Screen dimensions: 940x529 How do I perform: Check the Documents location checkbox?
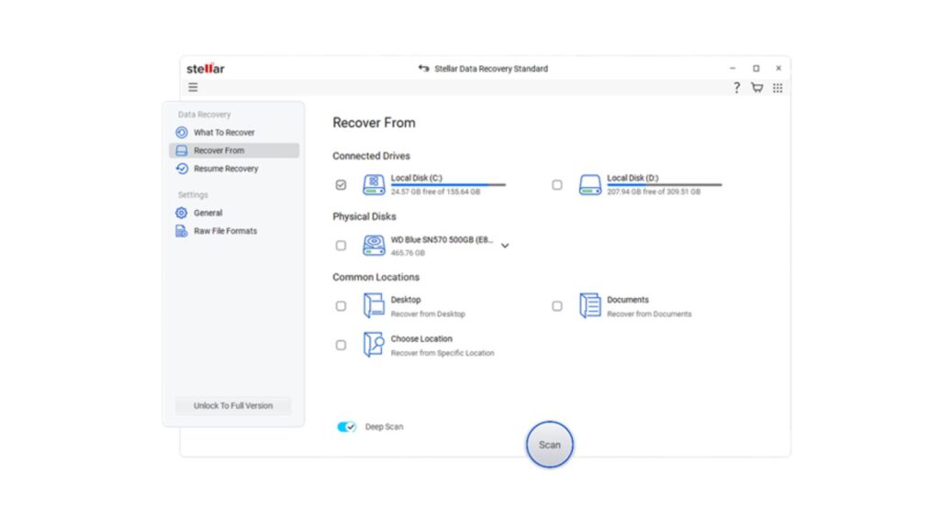coord(557,306)
